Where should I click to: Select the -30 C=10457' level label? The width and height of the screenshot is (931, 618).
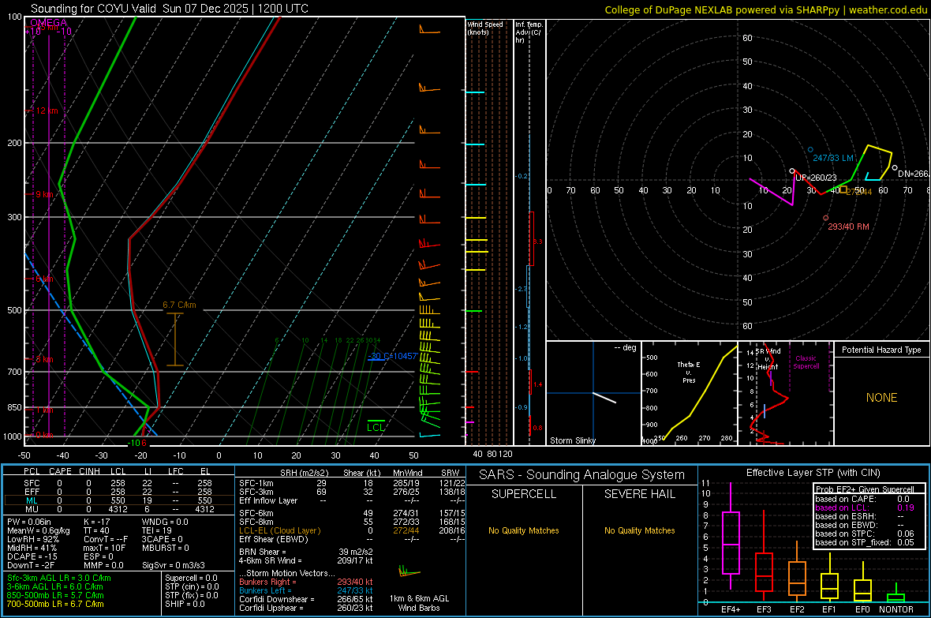point(392,356)
